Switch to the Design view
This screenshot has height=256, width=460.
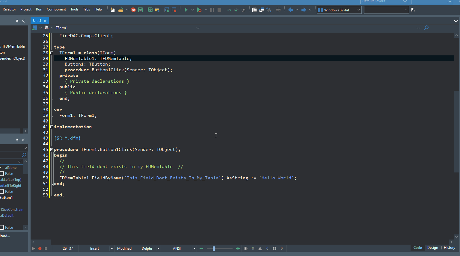[432, 248]
